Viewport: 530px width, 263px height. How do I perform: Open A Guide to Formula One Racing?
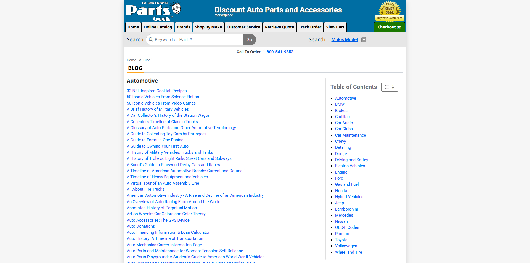pos(155,140)
